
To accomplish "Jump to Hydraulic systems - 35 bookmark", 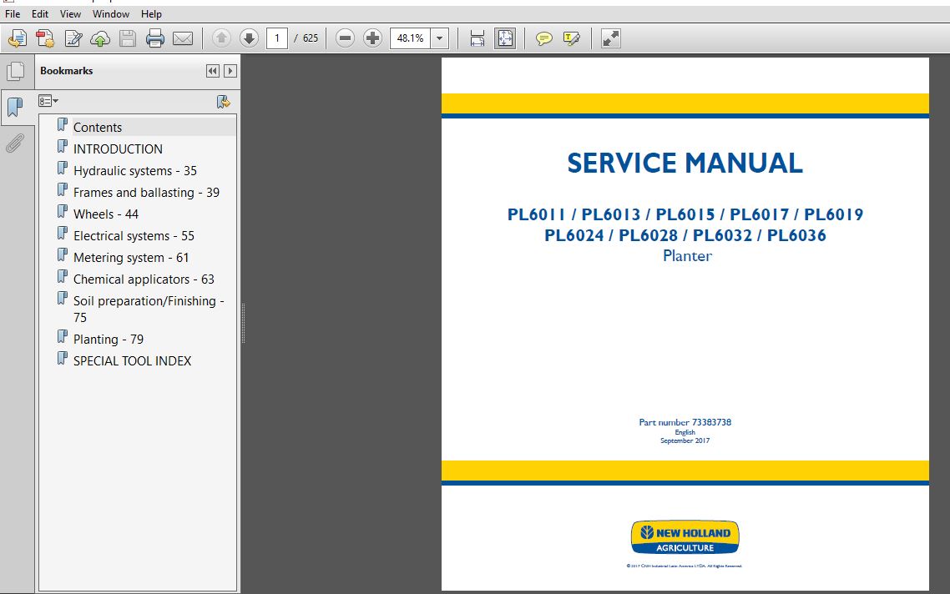I will [135, 171].
